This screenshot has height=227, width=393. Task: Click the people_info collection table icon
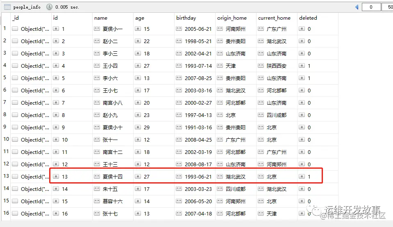(7, 7)
